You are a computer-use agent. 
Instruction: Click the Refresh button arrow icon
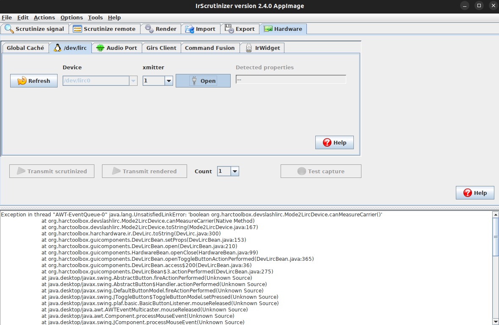(x=22, y=81)
